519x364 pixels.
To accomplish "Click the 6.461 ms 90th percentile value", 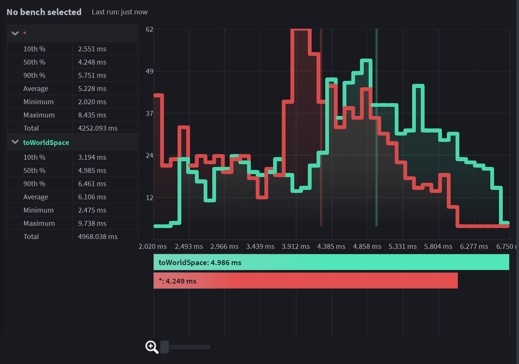I will tap(92, 184).
